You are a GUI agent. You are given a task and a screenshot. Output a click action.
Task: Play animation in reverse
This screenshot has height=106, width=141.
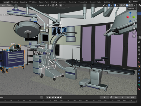pyautogui.click(x=53, y=97)
